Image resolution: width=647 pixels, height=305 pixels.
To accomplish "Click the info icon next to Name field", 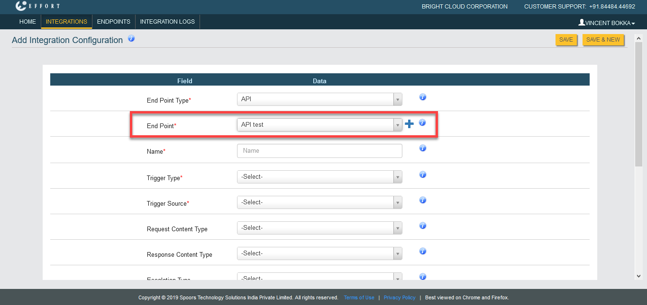I will (423, 148).
